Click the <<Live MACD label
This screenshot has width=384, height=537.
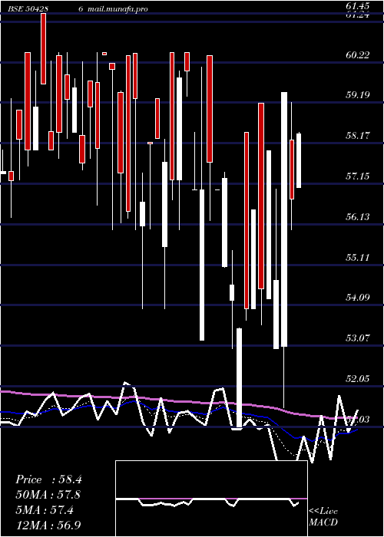(323, 516)
